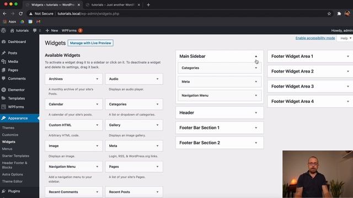Open Starter Templates submenu item
This screenshot has height=198, width=353.
[15, 156]
